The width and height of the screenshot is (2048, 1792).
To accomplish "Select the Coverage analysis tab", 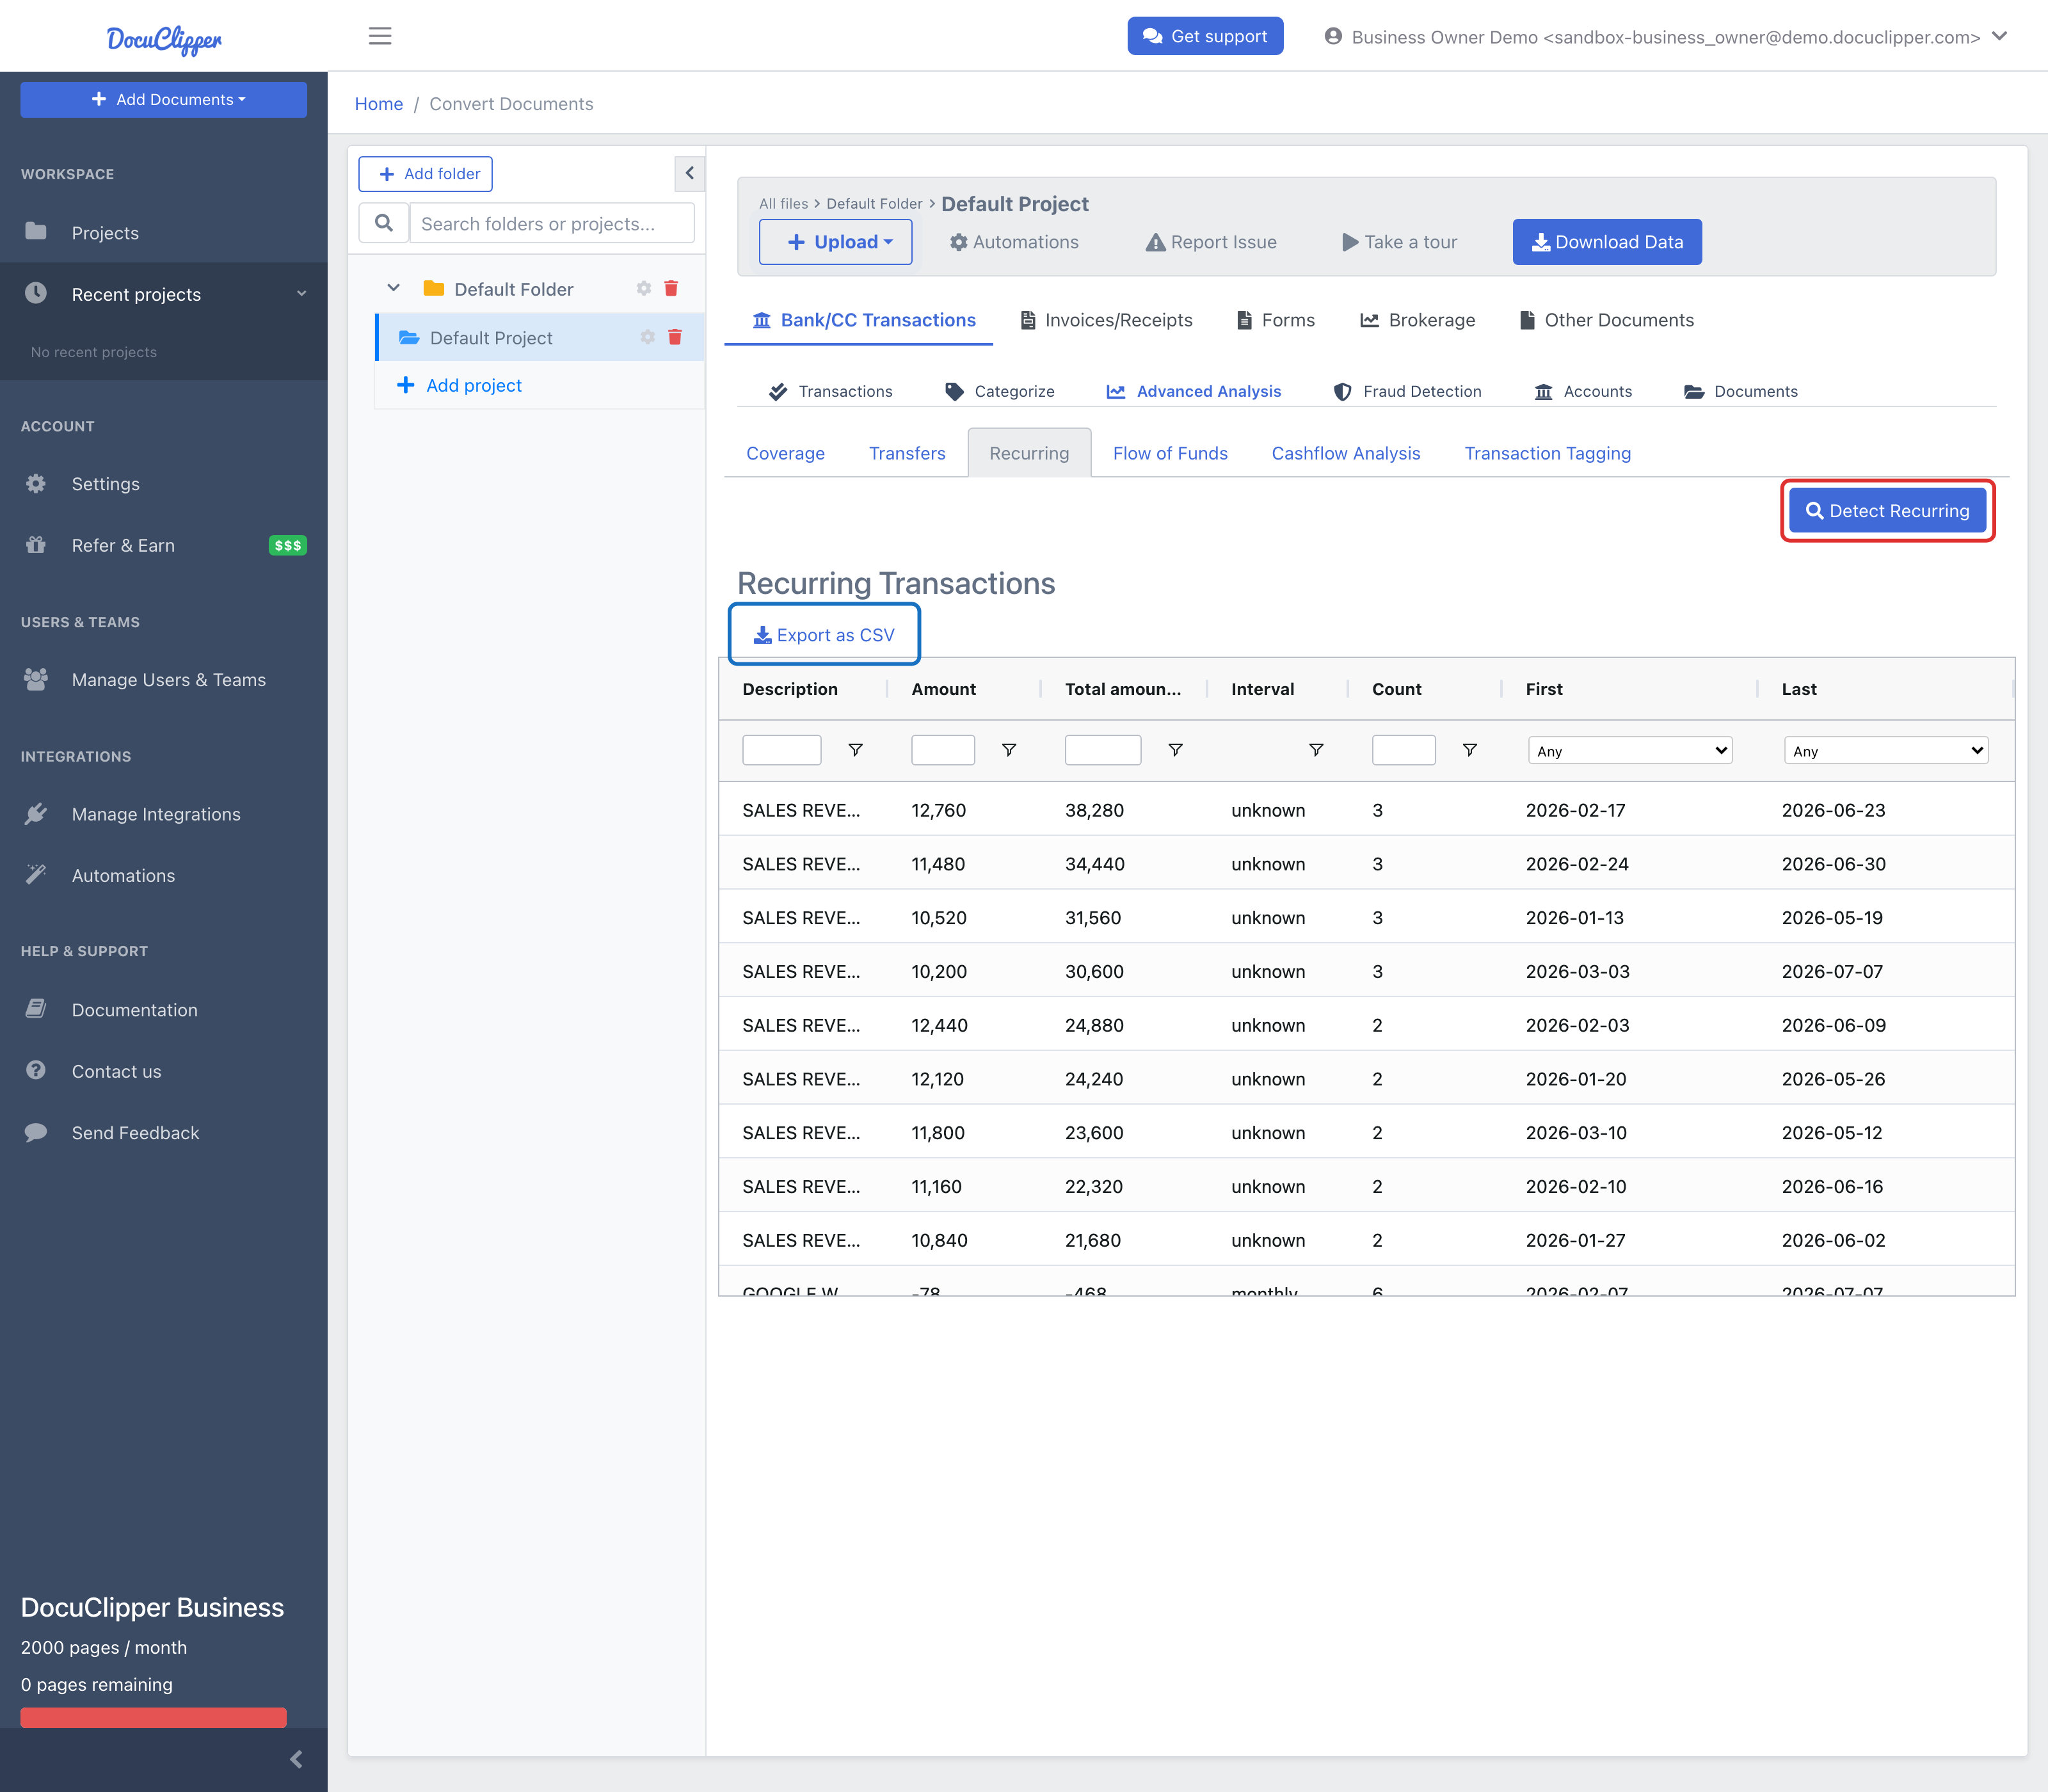I will pos(785,453).
